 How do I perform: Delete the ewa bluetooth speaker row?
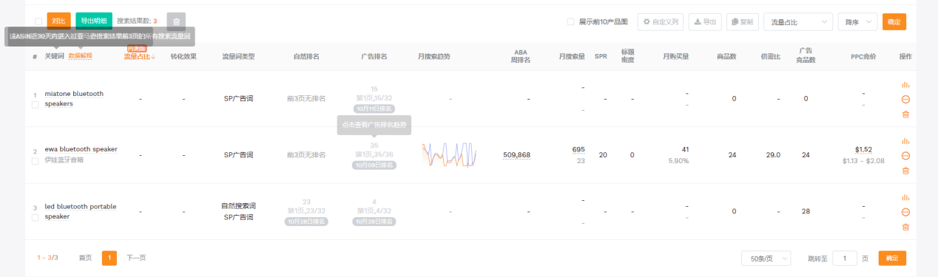point(905,170)
